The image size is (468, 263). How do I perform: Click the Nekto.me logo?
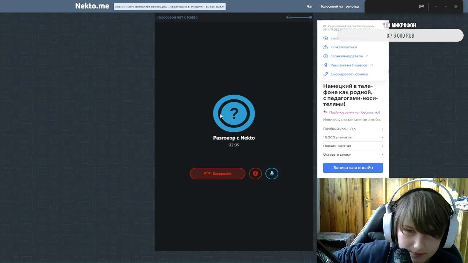(x=92, y=6)
